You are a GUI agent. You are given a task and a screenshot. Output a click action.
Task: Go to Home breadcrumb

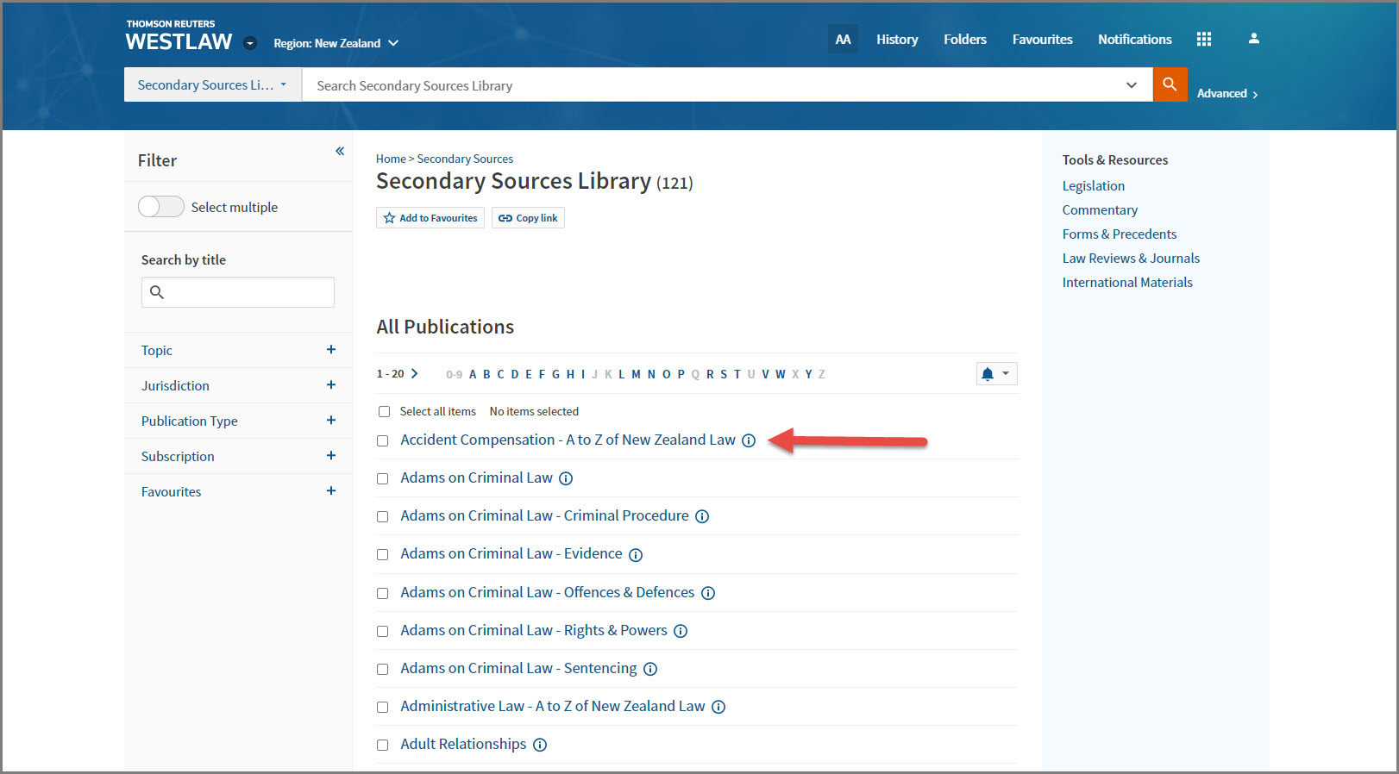pyautogui.click(x=391, y=159)
